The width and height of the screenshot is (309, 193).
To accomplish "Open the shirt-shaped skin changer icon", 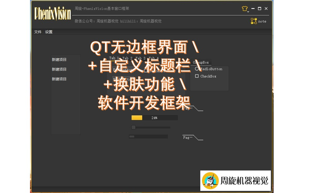I will click(245, 8).
